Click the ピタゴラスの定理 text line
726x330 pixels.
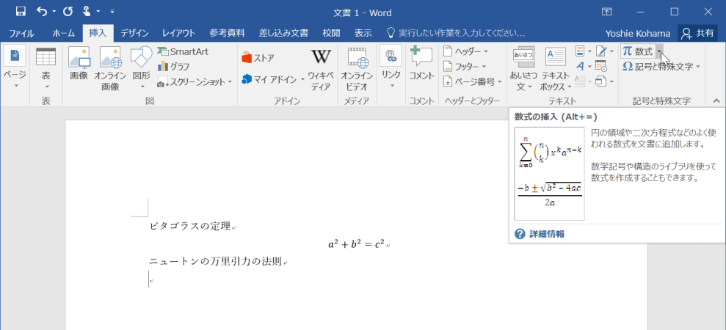[190, 227]
